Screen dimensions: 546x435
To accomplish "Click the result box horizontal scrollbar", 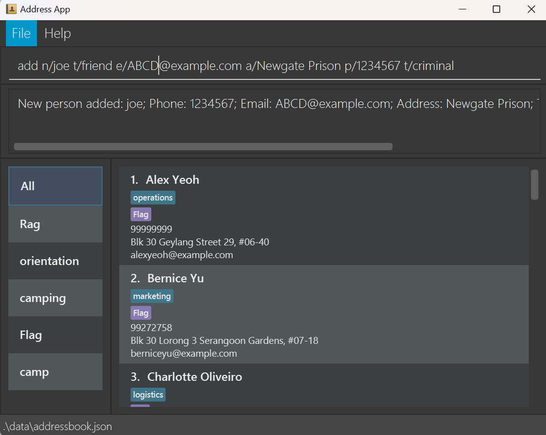I will [203, 146].
